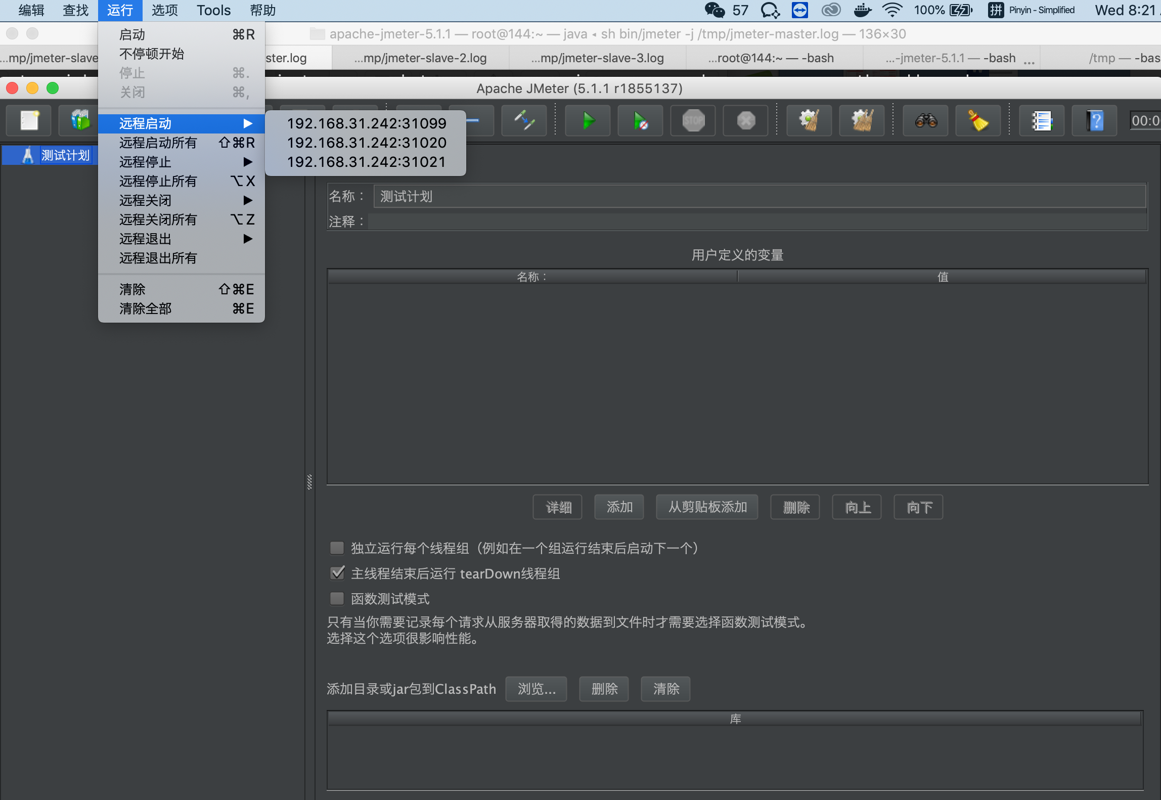Click the gray Stop sign icon

693,121
